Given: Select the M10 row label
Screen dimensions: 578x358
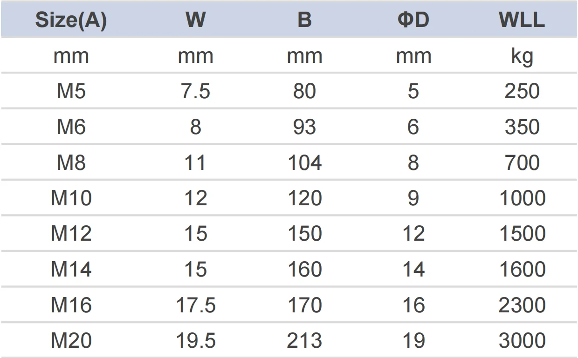Looking at the screenshot, I should click(71, 199).
